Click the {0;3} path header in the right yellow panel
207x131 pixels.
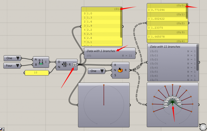click(x=181, y=32)
